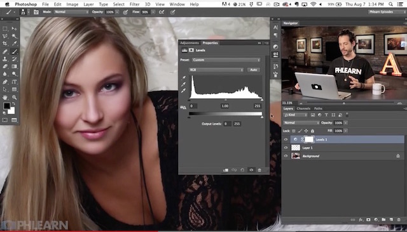This screenshot has width=407, height=232.
Task: Open the workspace Phlearn Episodes dropdown
Action: [x=387, y=12]
